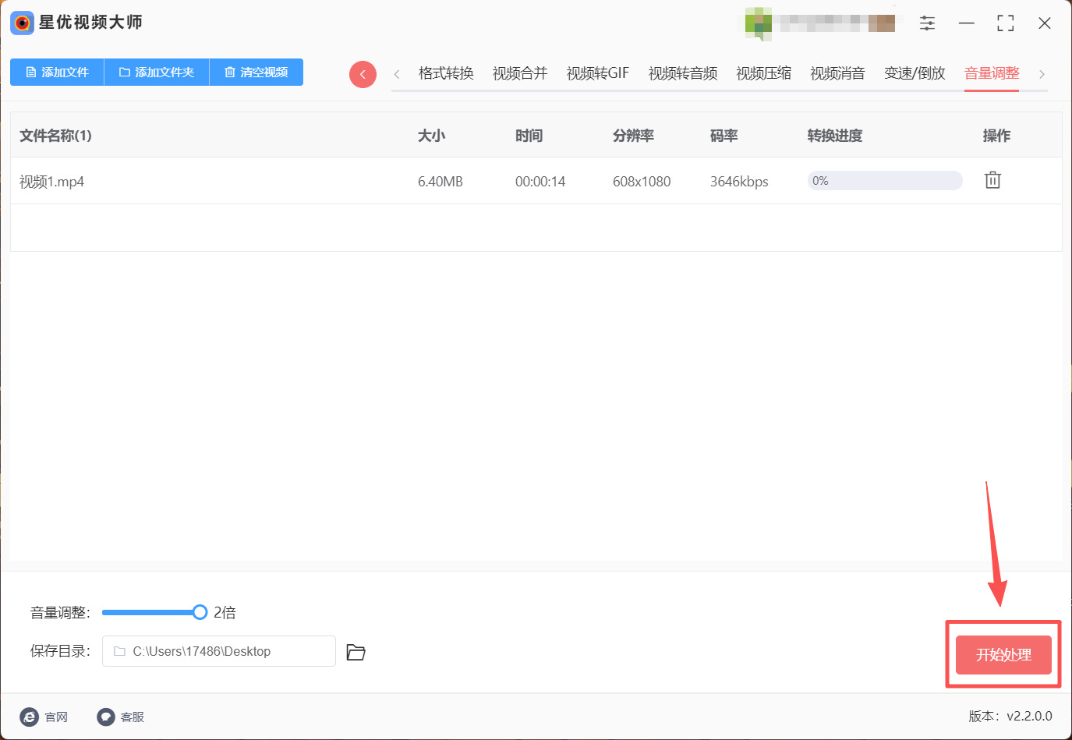Open the save directory folder icon

[x=356, y=652]
